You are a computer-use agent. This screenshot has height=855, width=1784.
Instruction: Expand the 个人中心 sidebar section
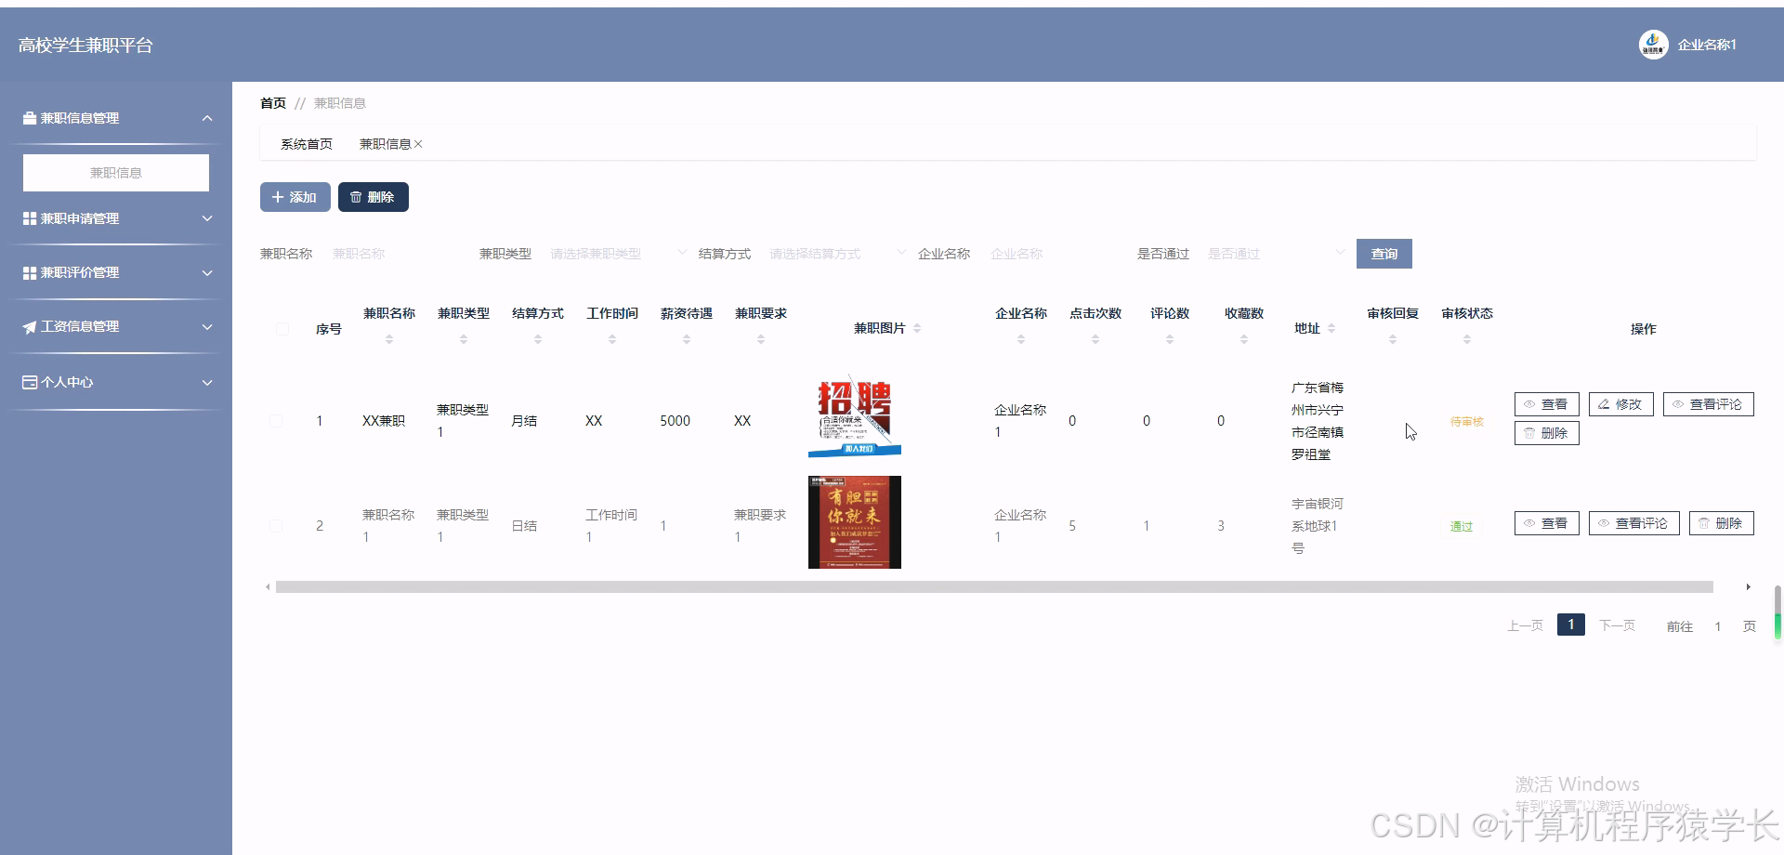[207, 382]
